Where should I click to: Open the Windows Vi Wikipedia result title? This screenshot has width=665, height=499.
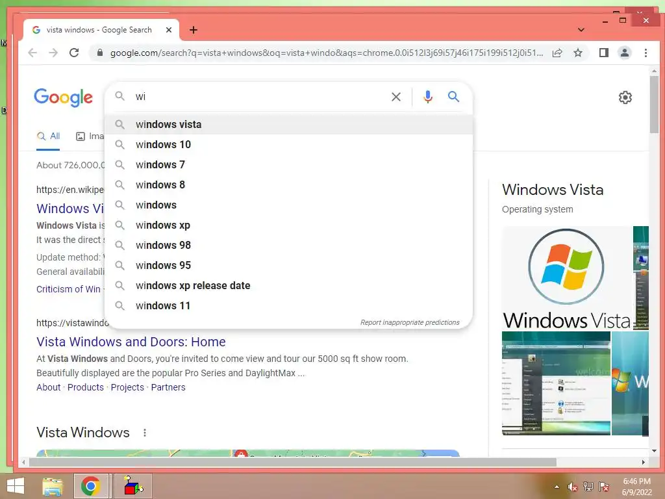pyautogui.click(x=70, y=209)
